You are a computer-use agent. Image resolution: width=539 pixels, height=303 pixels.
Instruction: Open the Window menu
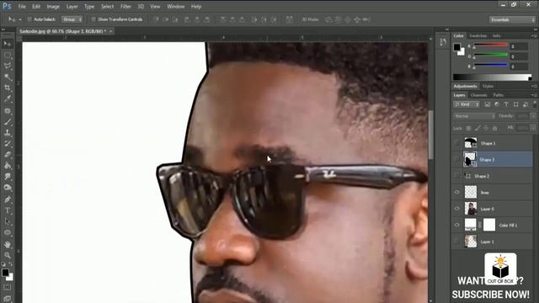click(176, 6)
